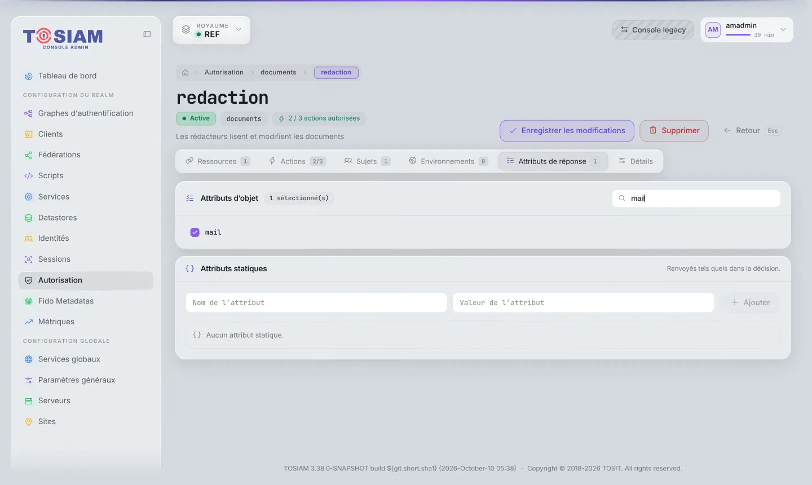The image size is (812, 485).
Task: Click the Valeur de l'attribut field
Action: 583,303
